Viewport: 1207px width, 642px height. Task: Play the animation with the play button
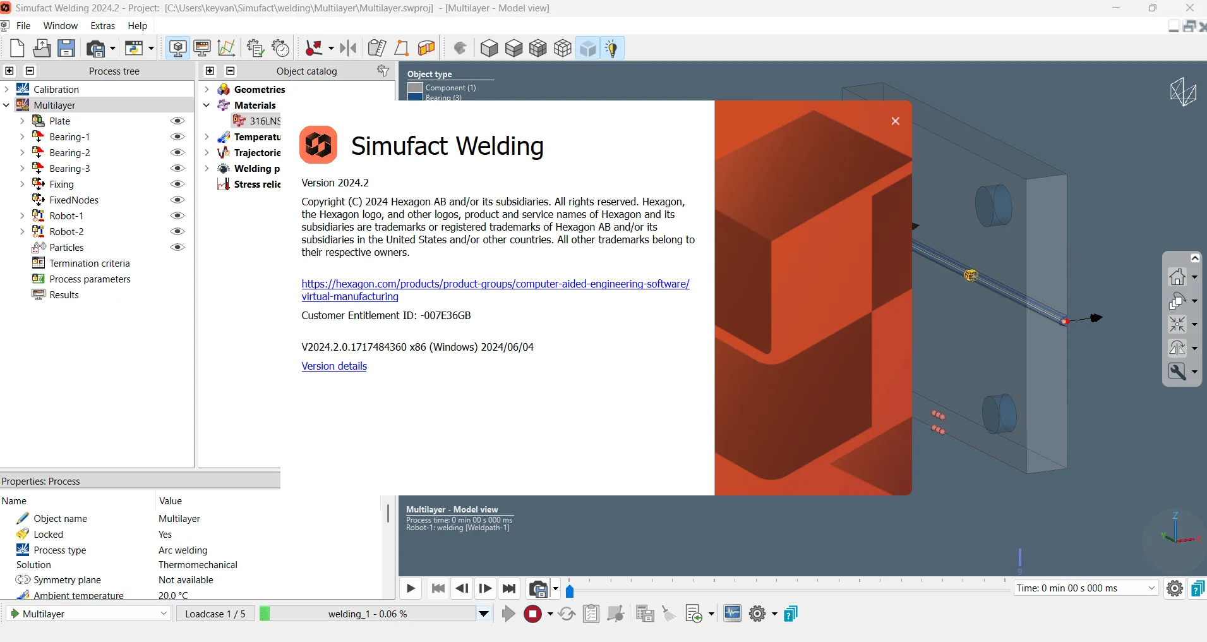tap(411, 588)
